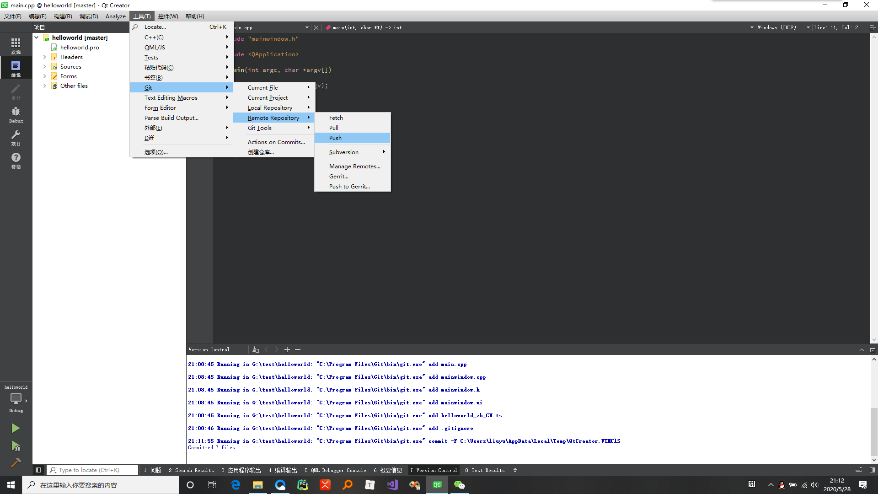Toggle right sidebar visibility icon

pyautogui.click(x=872, y=470)
